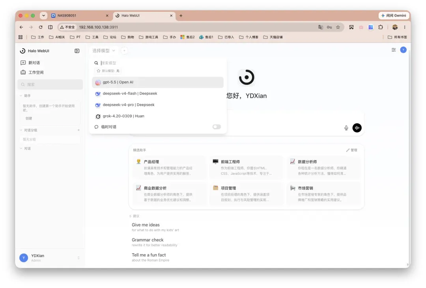Open chat controls settings sliders icon

393,50
